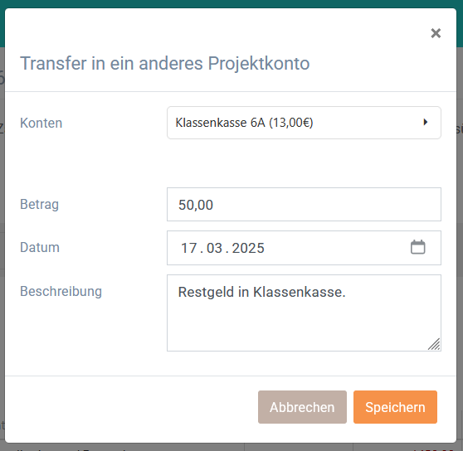The width and height of the screenshot is (463, 451).
Task: Click the empty area of the Datum field
Action: pyautogui.click(x=337, y=248)
